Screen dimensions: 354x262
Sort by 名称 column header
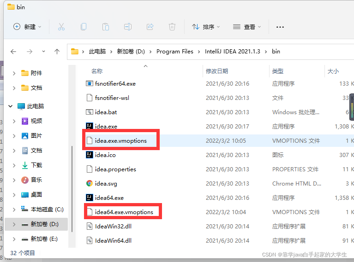(97, 71)
